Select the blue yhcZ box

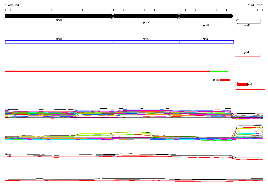tap(147, 42)
